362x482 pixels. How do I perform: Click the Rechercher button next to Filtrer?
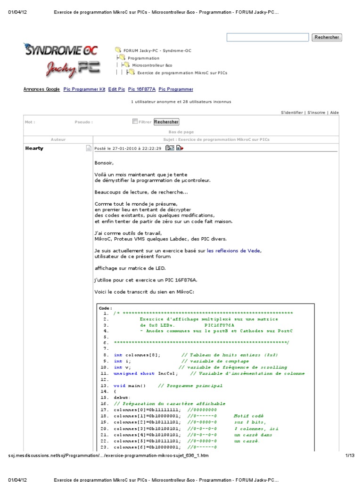click(166, 122)
